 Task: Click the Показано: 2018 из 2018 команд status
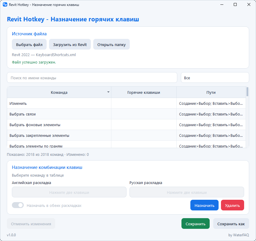click(35, 155)
